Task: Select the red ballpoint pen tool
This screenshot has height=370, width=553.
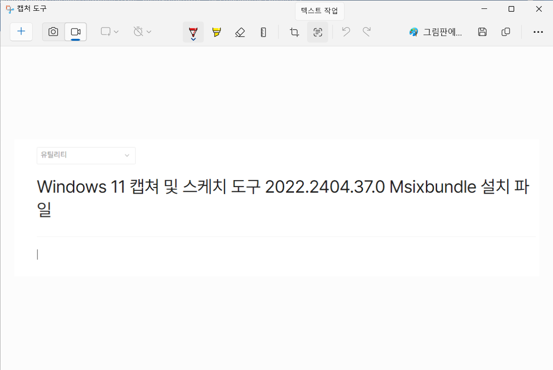Action: (x=193, y=32)
